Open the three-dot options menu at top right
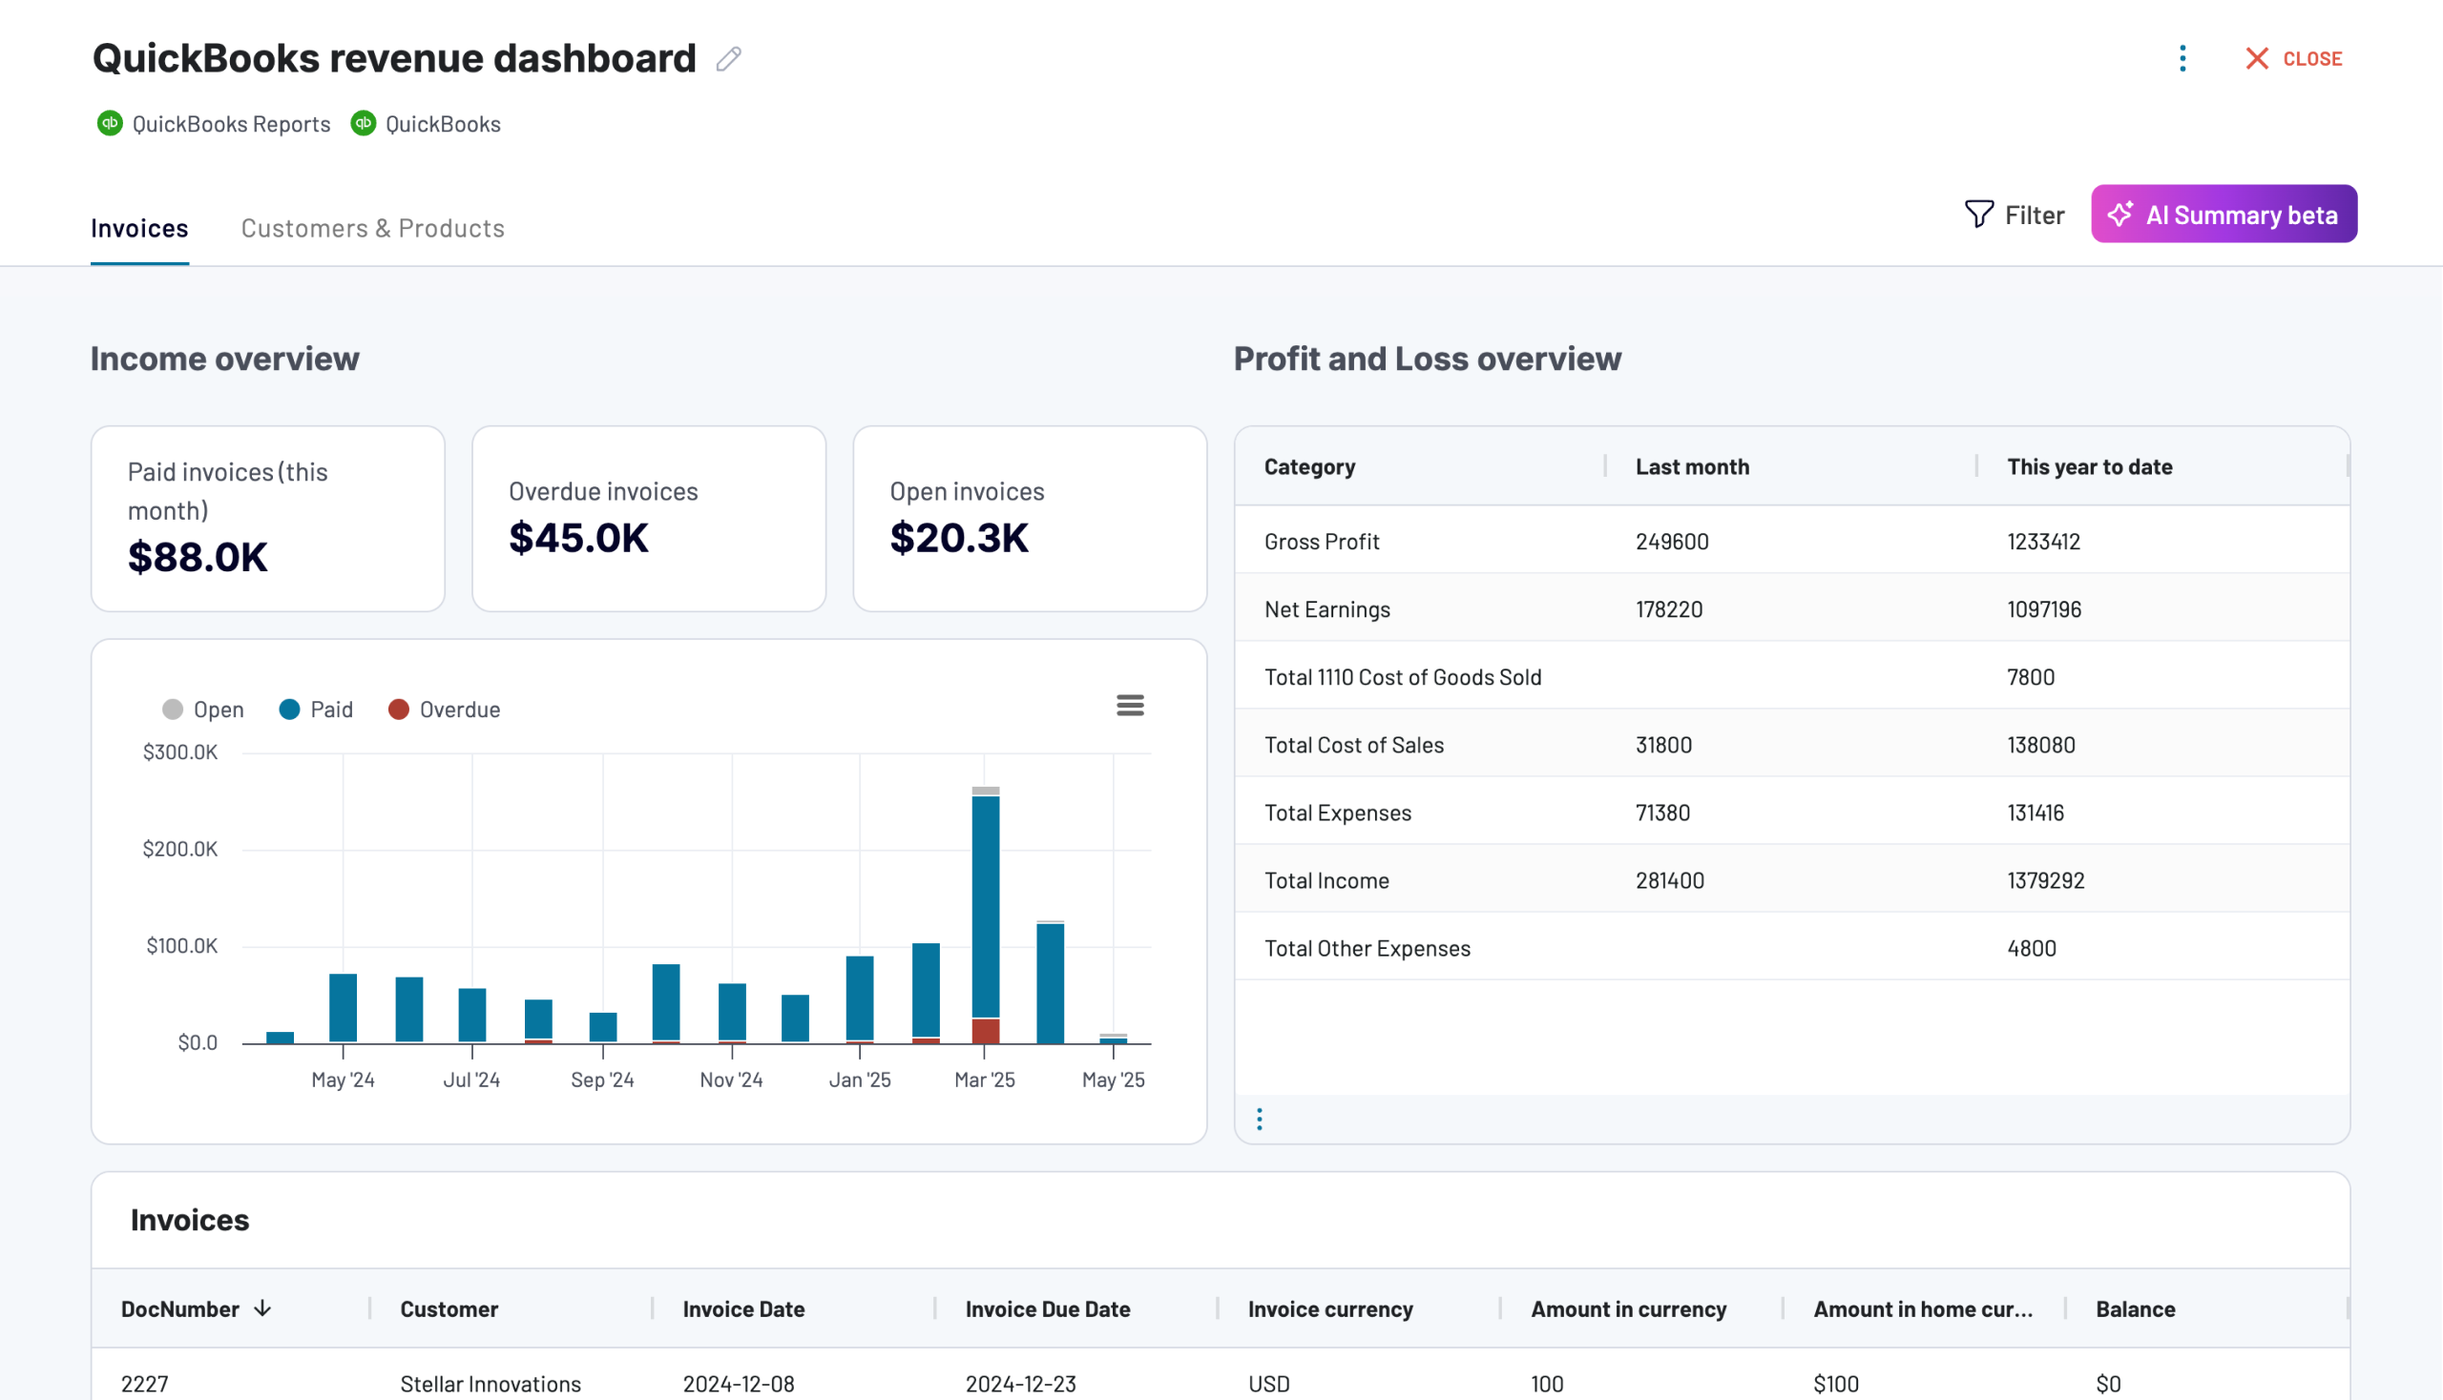This screenshot has width=2443, height=1400. [2182, 59]
